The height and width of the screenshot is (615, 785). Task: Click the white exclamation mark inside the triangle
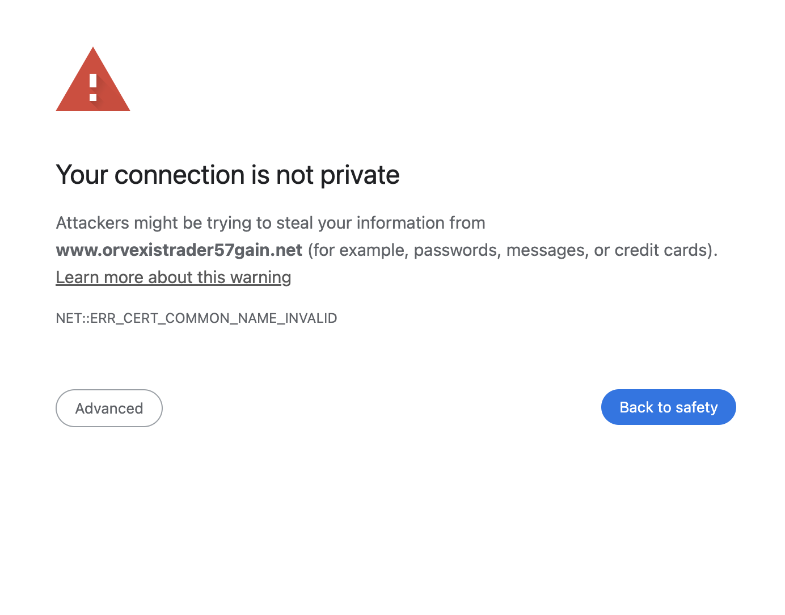click(x=92, y=85)
